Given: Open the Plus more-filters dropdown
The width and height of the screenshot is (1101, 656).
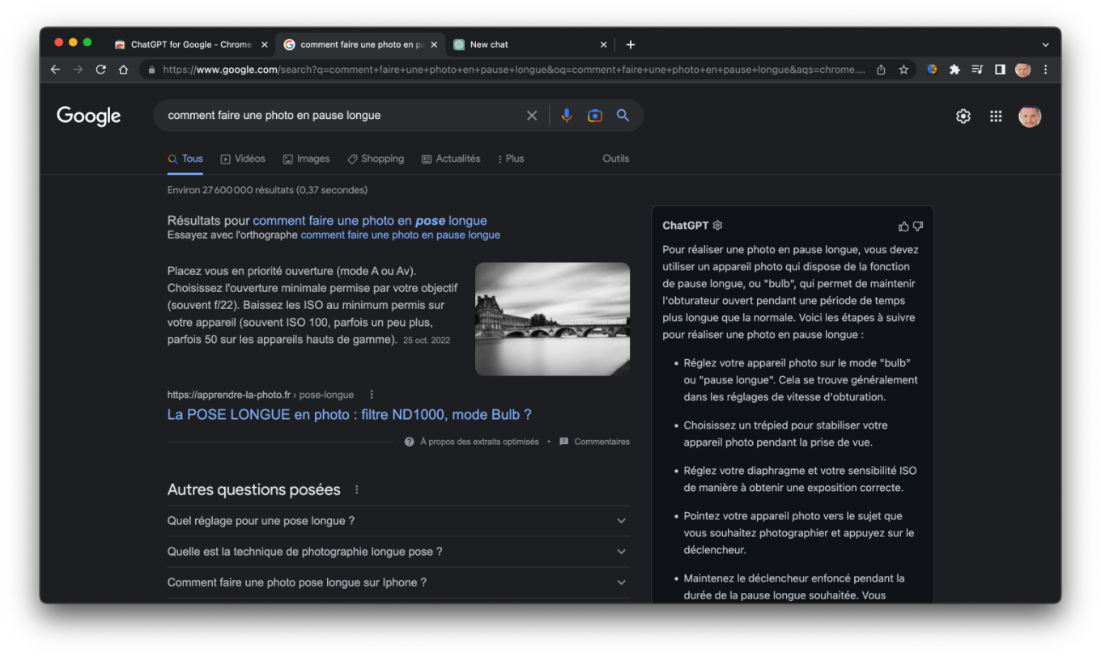Looking at the screenshot, I should (510, 159).
